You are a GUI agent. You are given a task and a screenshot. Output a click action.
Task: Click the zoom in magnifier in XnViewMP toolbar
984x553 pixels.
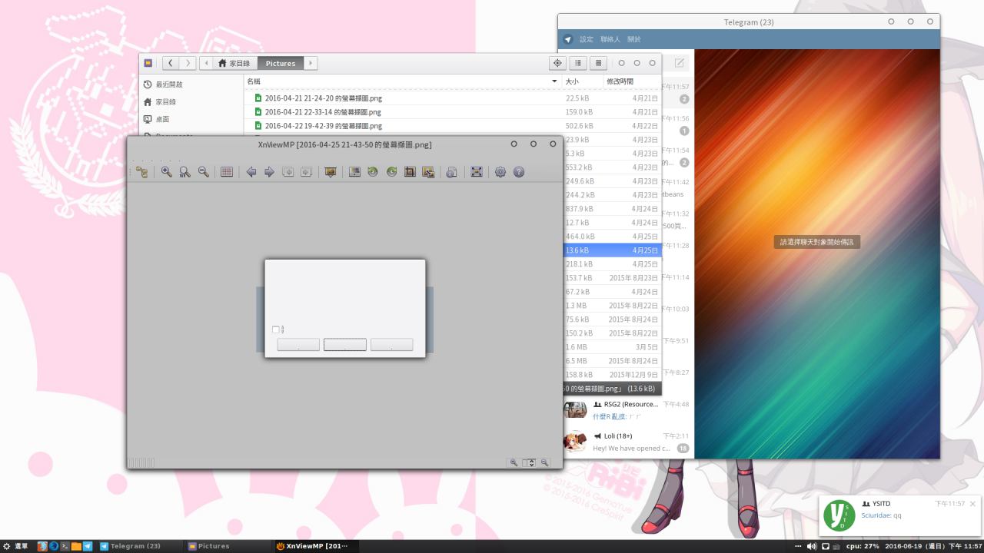coord(166,172)
